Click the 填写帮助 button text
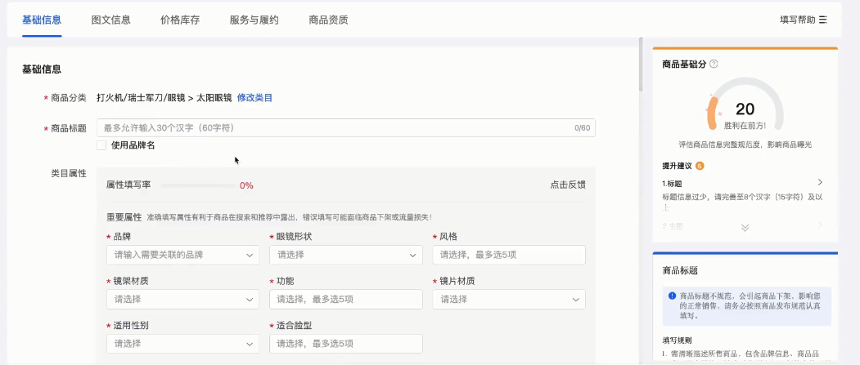860x365 pixels. pyautogui.click(x=798, y=20)
